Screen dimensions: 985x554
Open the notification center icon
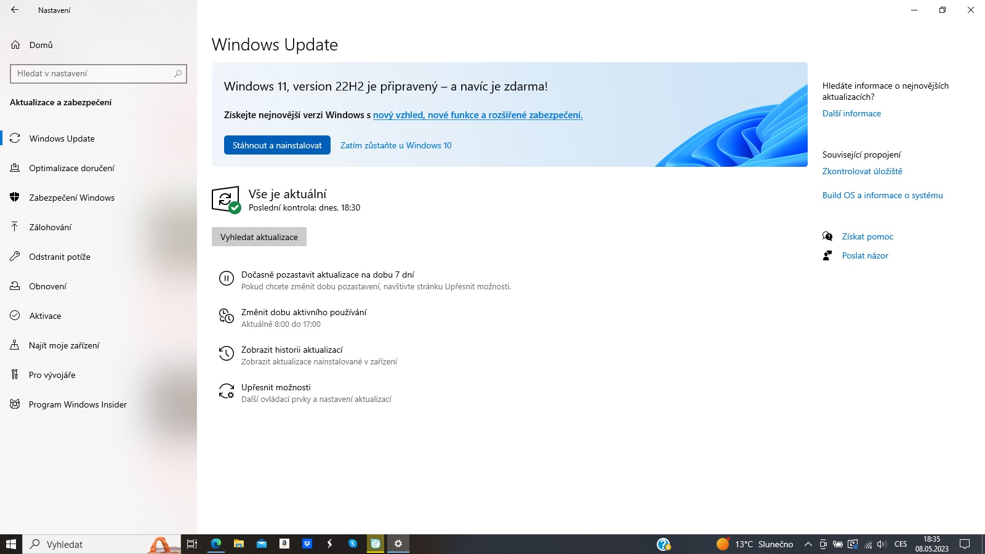[x=965, y=544]
